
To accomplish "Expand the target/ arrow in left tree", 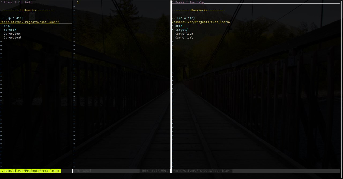I will click(1, 30).
